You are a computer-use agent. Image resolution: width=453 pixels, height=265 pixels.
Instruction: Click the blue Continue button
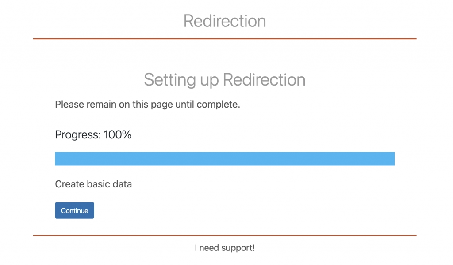(x=74, y=210)
